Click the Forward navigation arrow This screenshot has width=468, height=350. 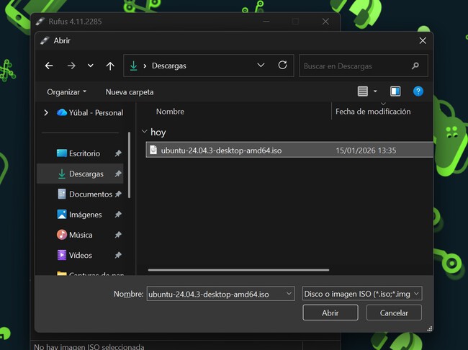[x=71, y=66]
